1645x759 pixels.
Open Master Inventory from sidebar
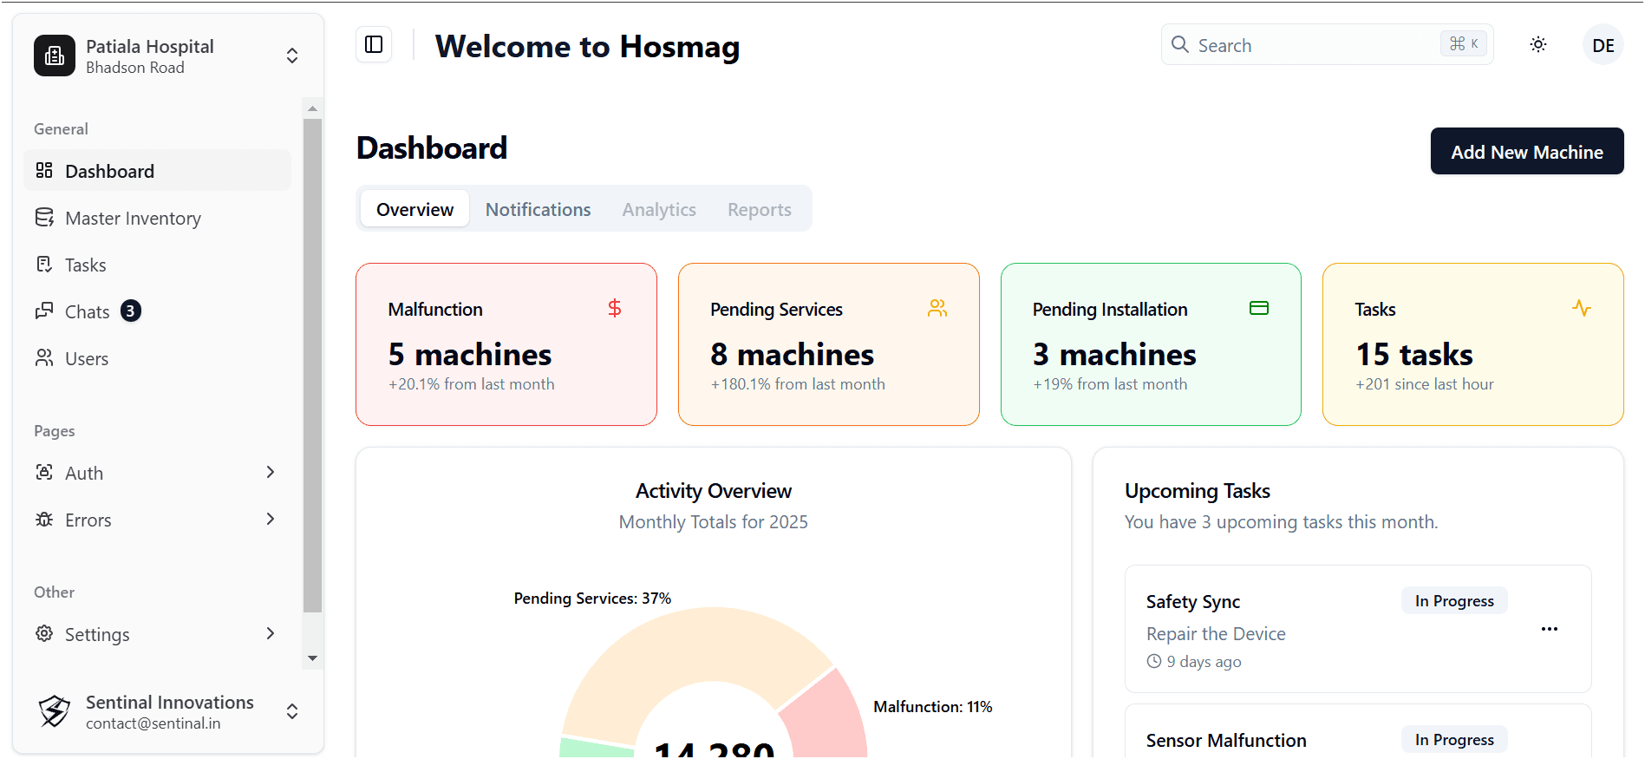133,219
